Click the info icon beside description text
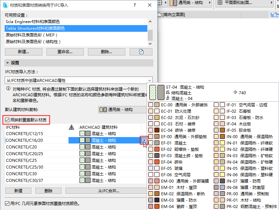The height and width of the screenshot is (210, 279). 8,89
